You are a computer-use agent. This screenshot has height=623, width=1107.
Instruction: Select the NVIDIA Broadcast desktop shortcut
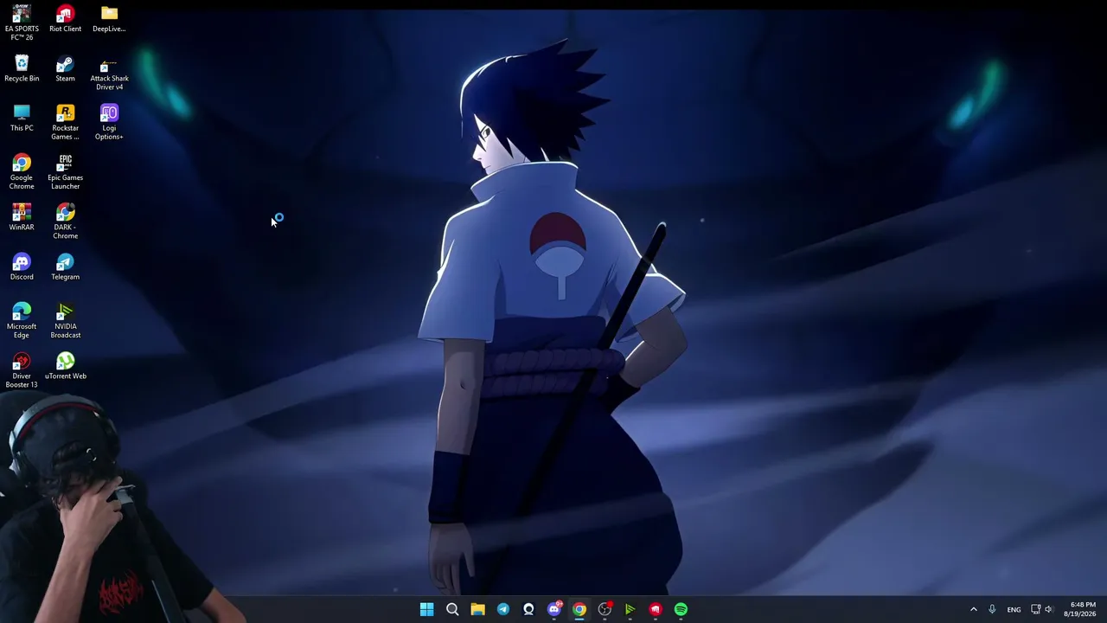tap(65, 321)
